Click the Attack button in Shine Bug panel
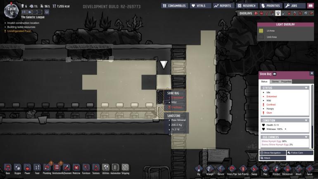Viewport: 318px width, 179px height. 273,158
